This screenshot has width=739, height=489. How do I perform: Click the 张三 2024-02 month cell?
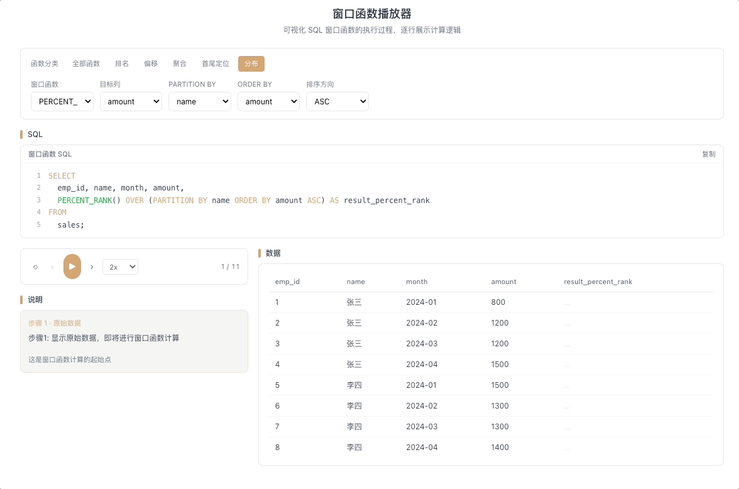(x=422, y=323)
